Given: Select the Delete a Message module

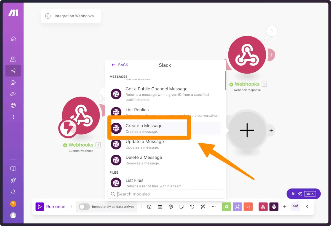Looking at the screenshot, I should pos(165,160).
